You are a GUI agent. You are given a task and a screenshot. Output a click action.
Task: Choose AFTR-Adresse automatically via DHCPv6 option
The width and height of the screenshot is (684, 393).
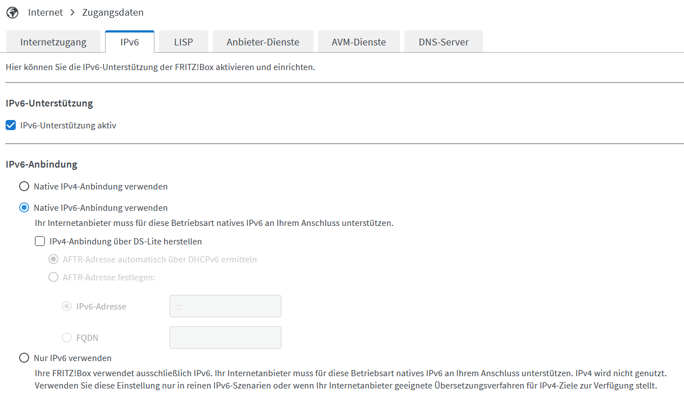(x=53, y=260)
